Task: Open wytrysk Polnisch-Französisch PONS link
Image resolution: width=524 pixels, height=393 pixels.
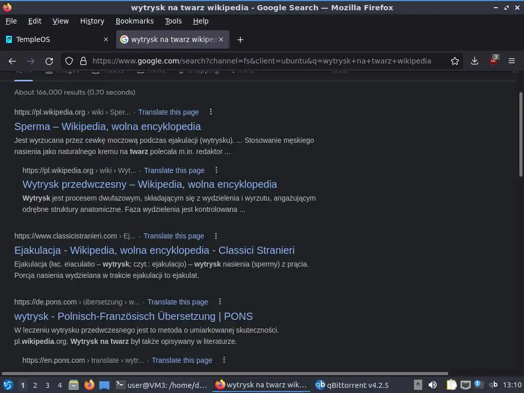Action: click(134, 316)
